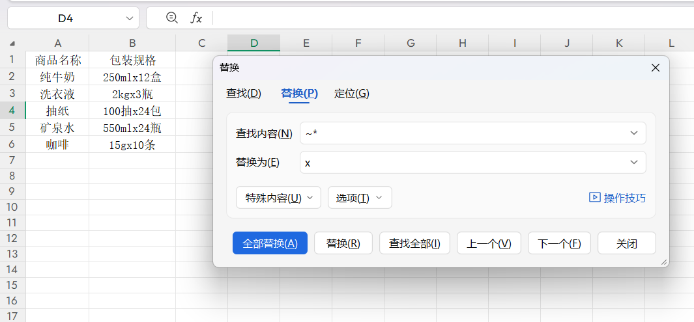
Task: Grab the dialog resize grip corner
Action: point(663,262)
